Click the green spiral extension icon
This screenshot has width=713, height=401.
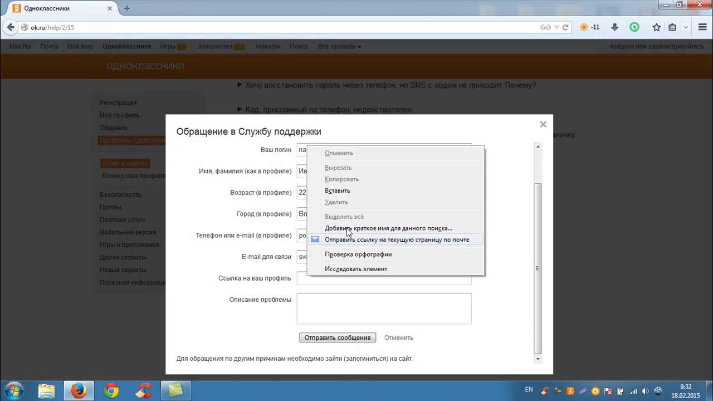point(634,27)
